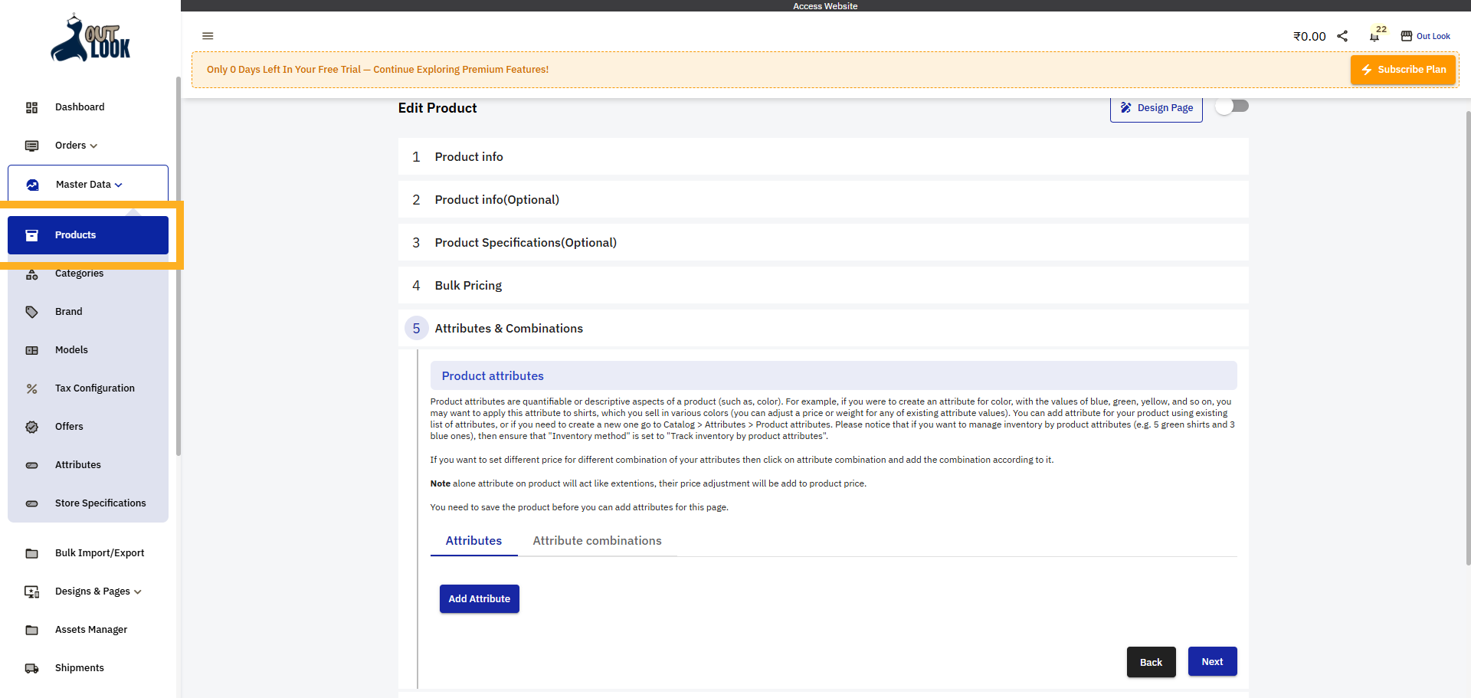Click the Store Specifications icon

[x=31, y=503]
